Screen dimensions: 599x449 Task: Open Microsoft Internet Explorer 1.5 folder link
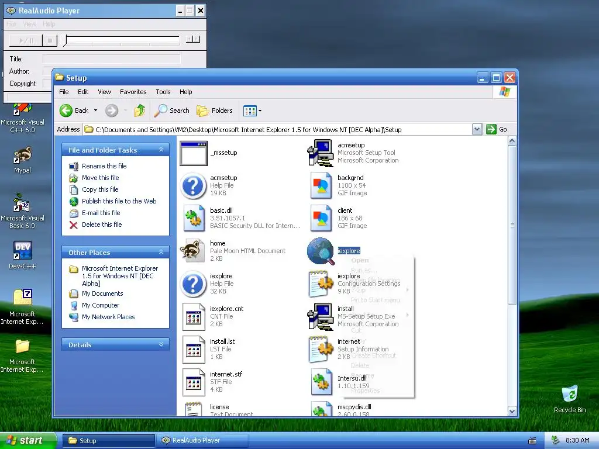[120, 276]
